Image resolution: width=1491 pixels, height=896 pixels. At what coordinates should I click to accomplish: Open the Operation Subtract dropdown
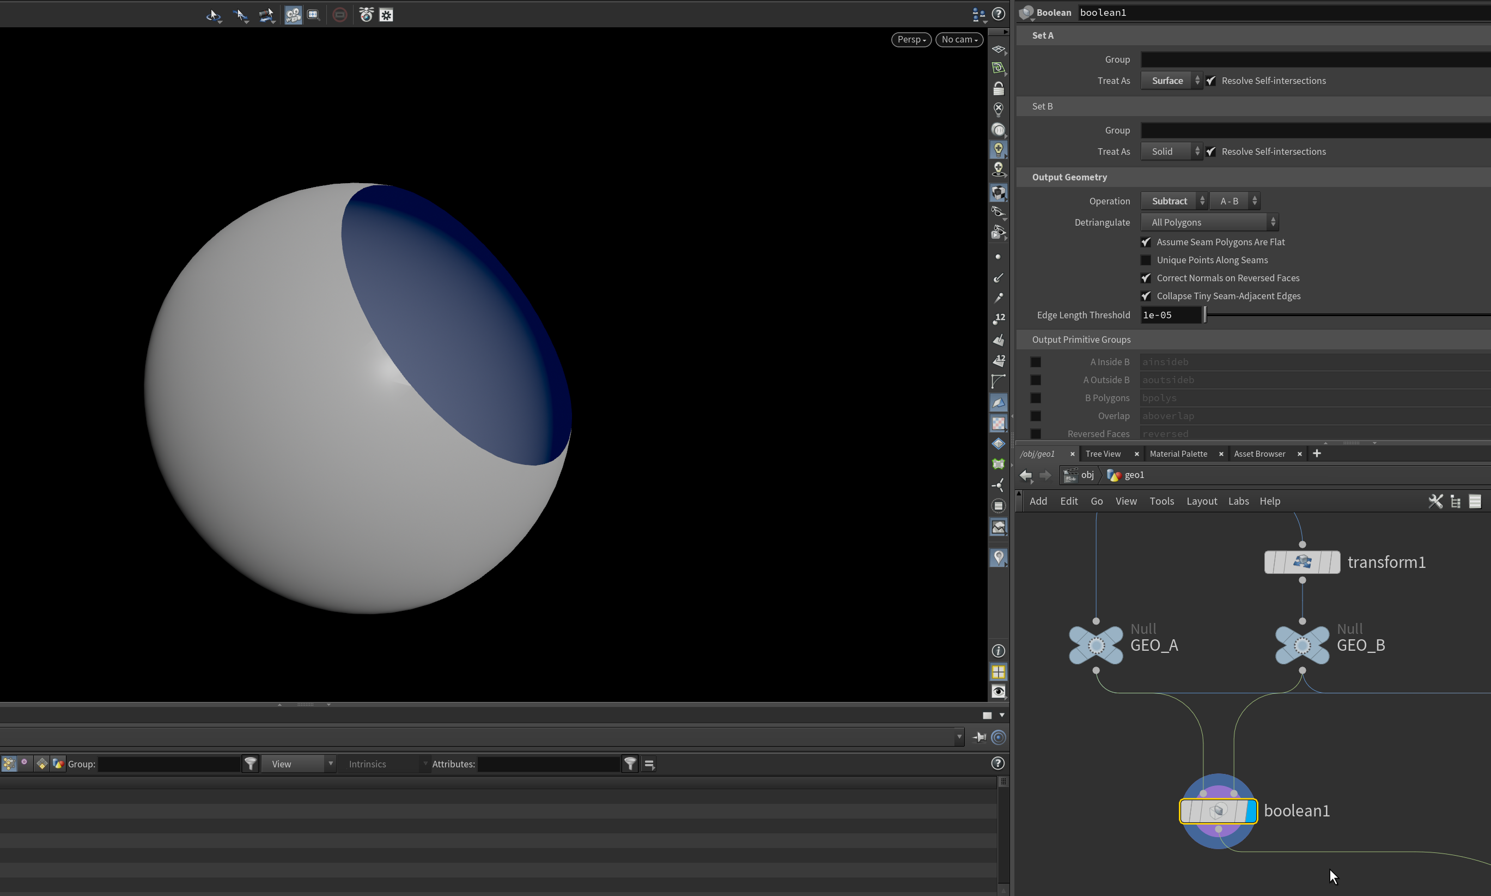[x=1173, y=201]
